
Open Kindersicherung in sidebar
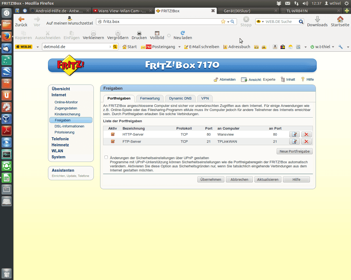click(67, 114)
